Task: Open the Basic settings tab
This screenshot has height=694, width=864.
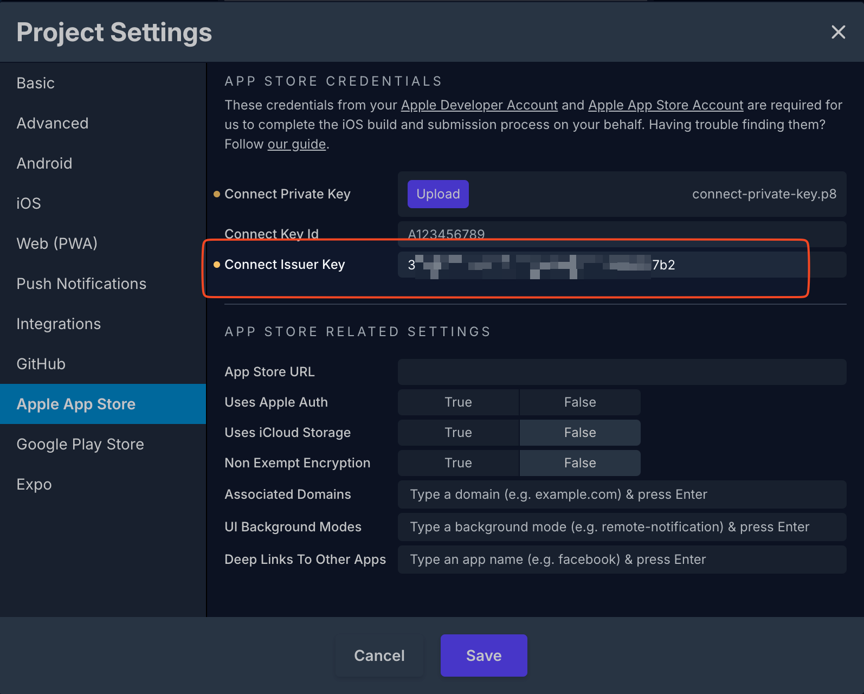Action: click(36, 83)
